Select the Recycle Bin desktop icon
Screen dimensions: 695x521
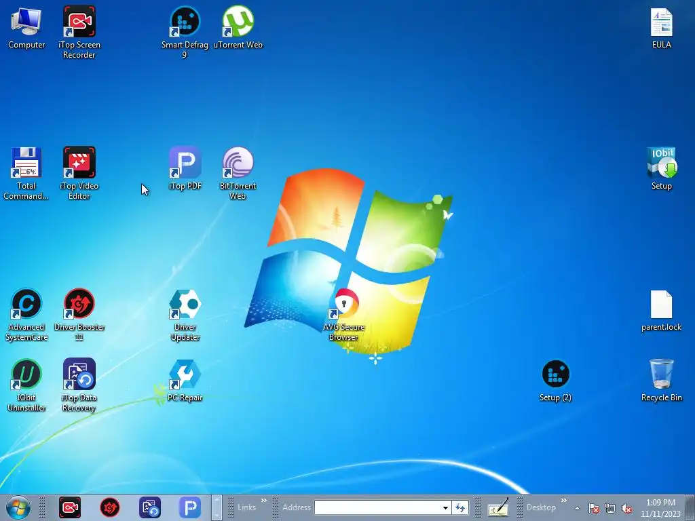[661, 381]
